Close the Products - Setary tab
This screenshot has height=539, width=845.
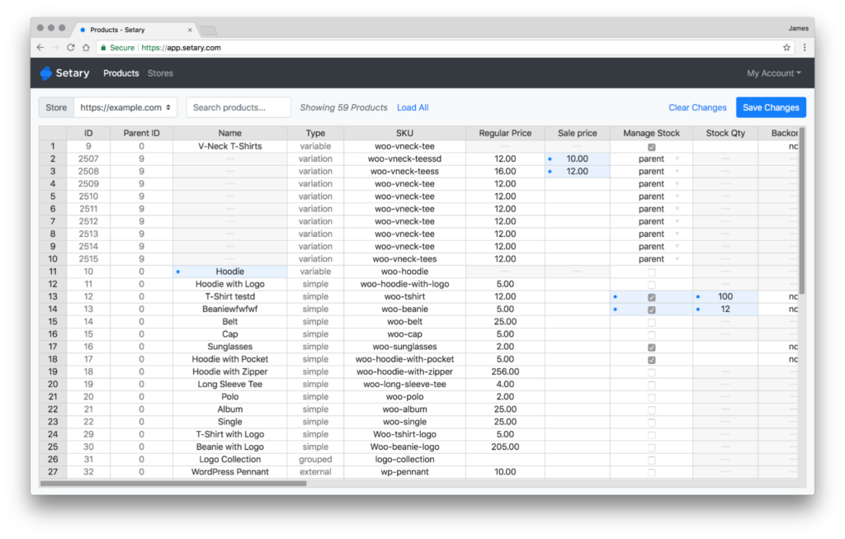[191, 30]
